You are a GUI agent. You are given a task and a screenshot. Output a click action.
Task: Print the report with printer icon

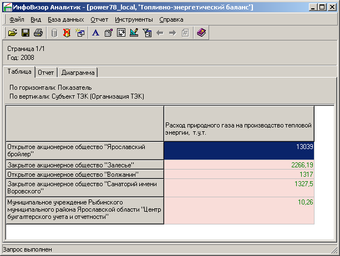coord(38,33)
